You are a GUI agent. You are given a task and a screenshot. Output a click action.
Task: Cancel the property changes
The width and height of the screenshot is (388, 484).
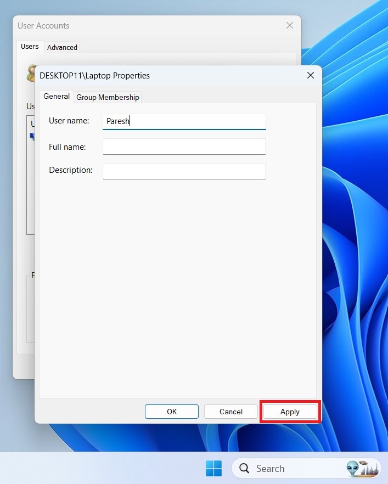tap(230, 412)
